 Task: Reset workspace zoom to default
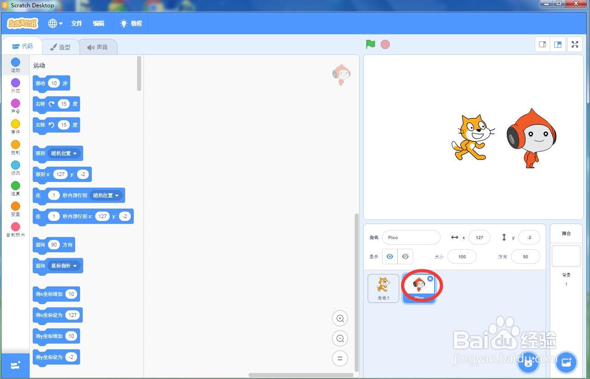[x=340, y=358]
